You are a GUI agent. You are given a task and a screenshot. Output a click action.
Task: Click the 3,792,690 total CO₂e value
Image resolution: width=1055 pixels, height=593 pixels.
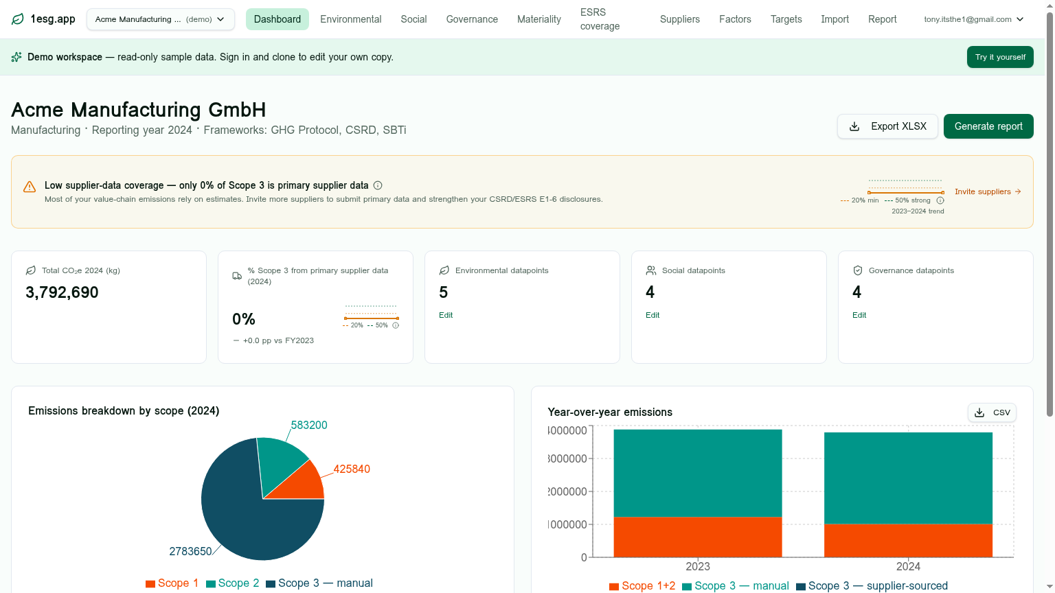[x=62, y=292]
